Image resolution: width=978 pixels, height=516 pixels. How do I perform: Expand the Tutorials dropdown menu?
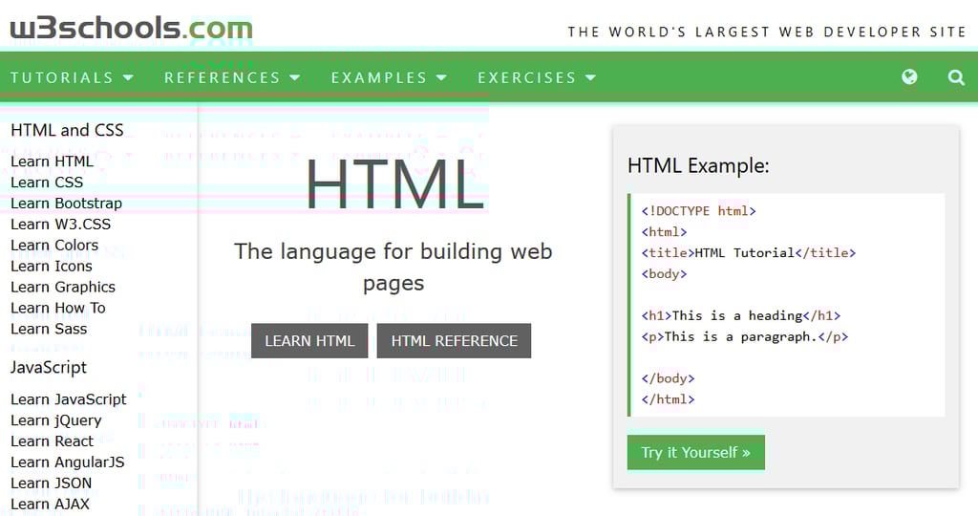point(73,77)
